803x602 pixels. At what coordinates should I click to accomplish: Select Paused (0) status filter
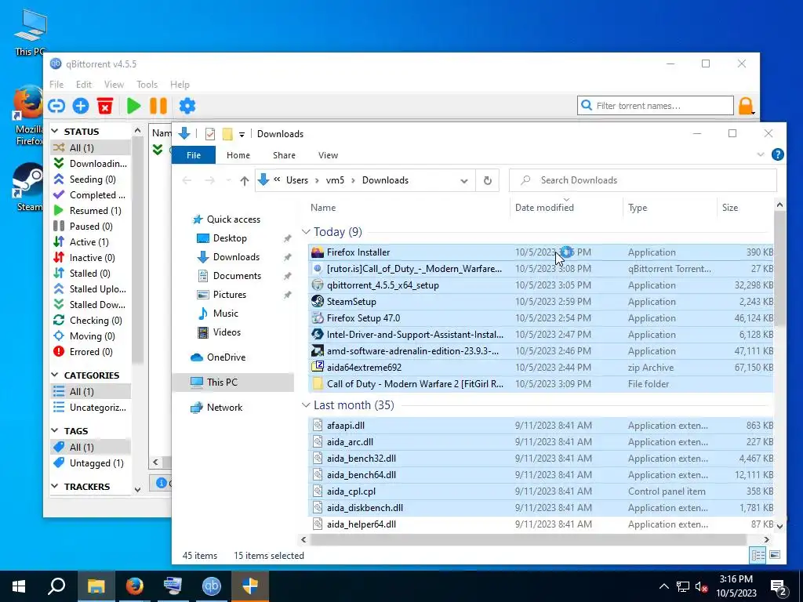point(90,227)
